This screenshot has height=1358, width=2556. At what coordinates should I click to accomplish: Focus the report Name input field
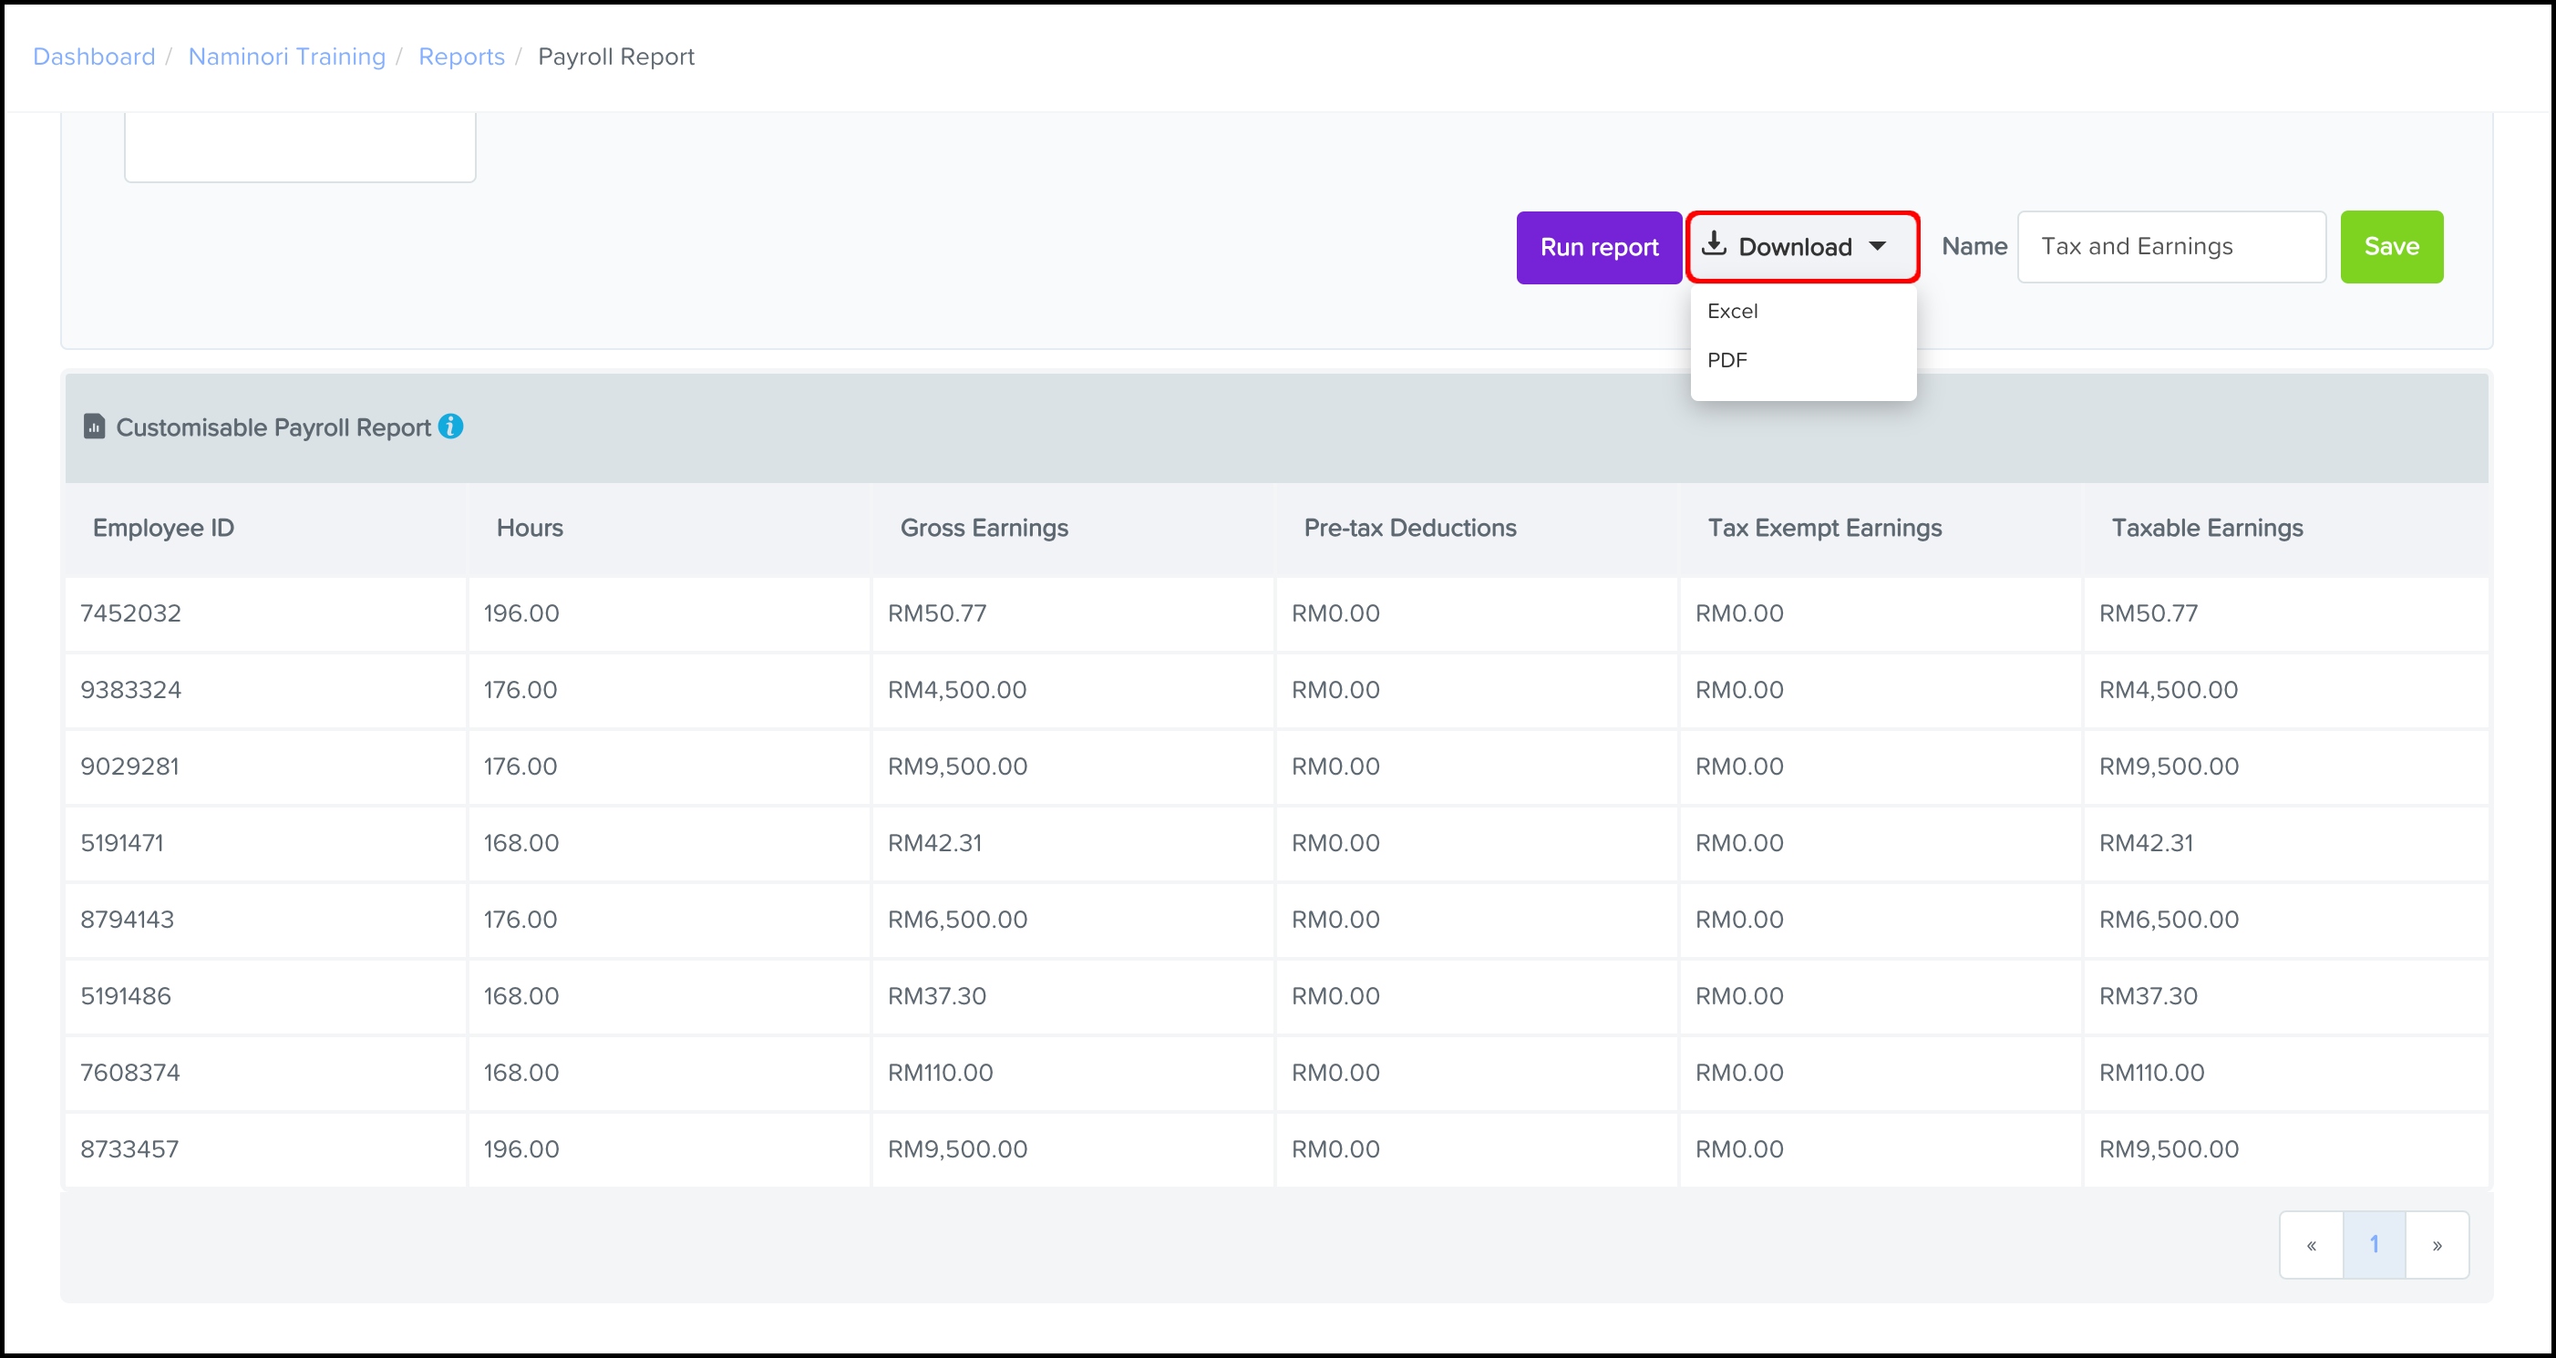(2170, 247)
